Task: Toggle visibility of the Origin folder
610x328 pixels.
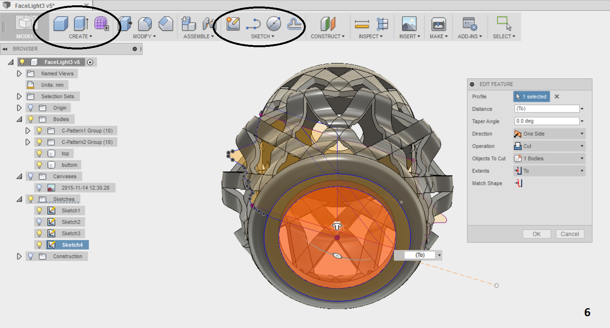Action: point(31,108)
